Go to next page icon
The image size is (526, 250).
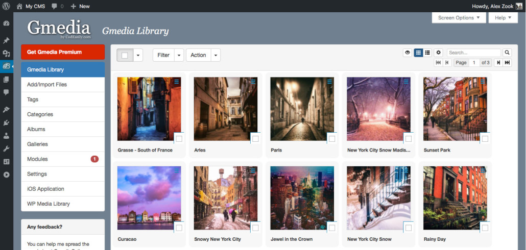498,63
